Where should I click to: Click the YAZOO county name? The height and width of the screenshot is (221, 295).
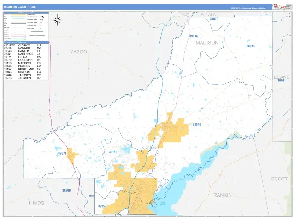78,52
